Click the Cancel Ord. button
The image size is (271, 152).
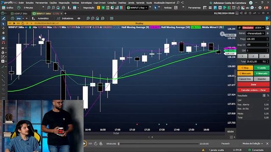coord(245,79)
